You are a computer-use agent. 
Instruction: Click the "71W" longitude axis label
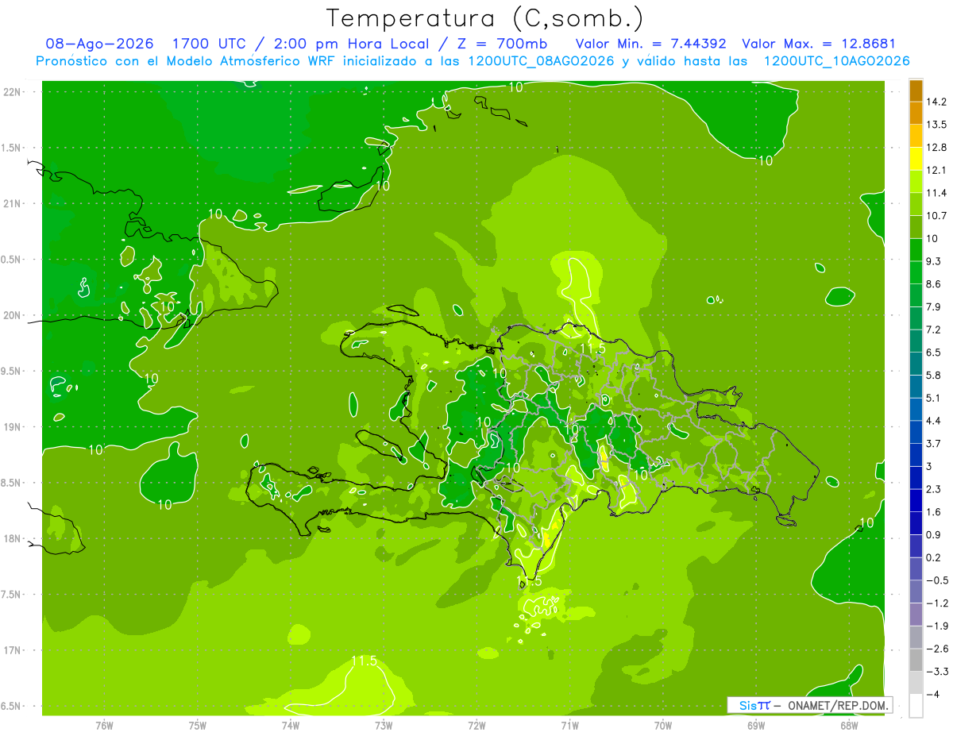pos(569,726)
